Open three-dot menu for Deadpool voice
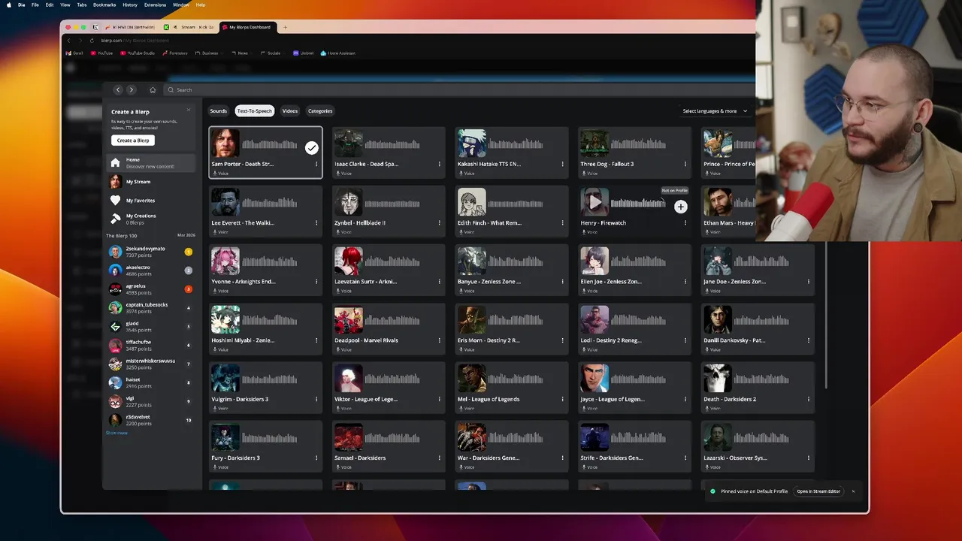 pos(440,340)
